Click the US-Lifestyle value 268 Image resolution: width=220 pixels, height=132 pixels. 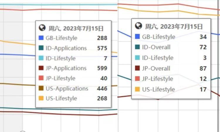102,98
